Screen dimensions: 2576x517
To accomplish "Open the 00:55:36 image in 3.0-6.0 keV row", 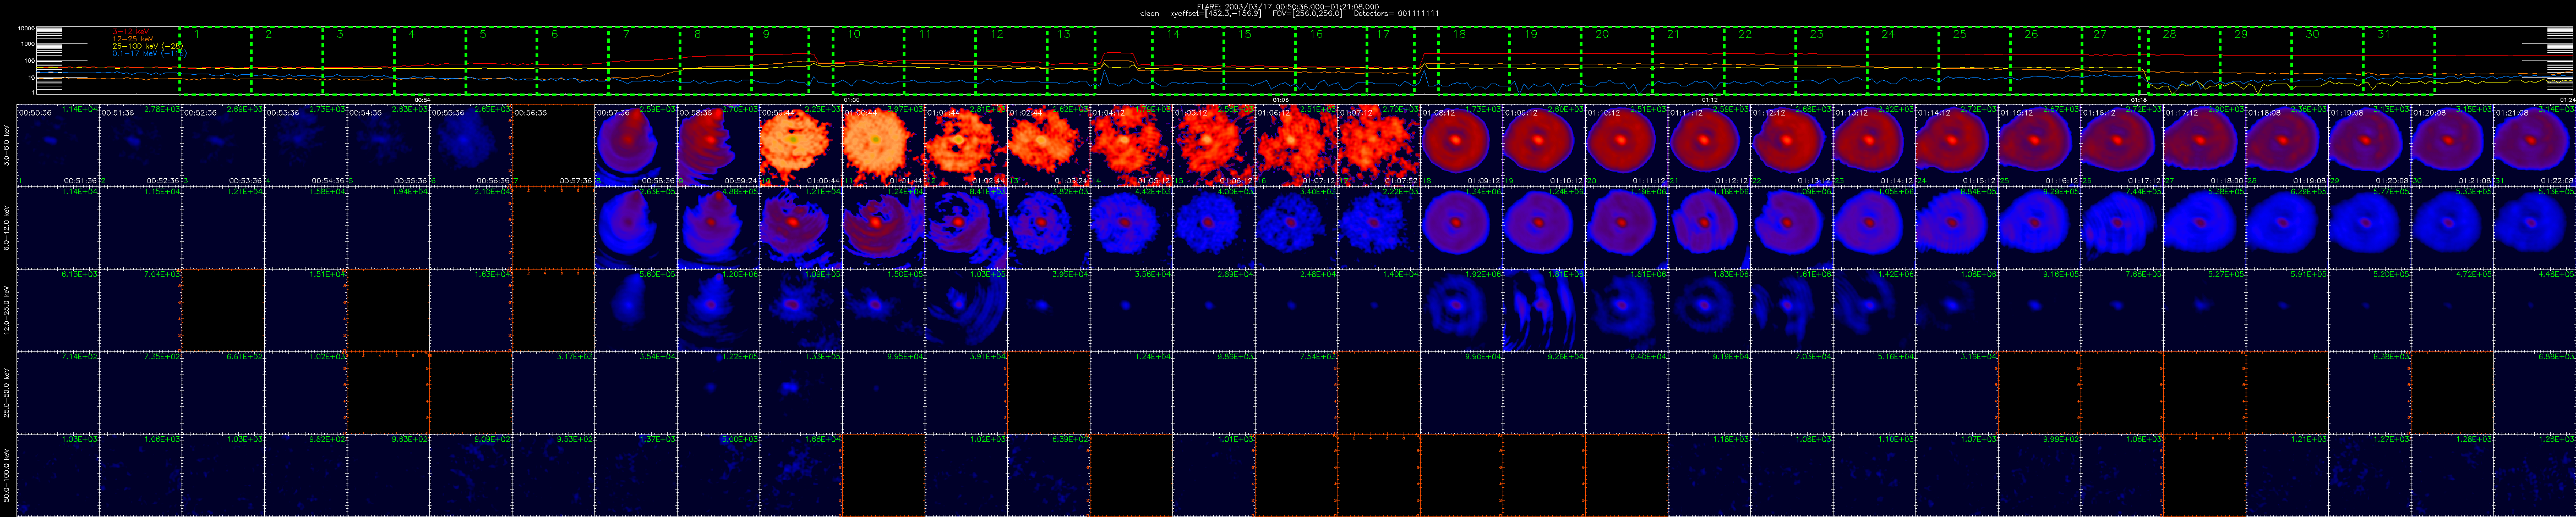I will click(470, 144).
